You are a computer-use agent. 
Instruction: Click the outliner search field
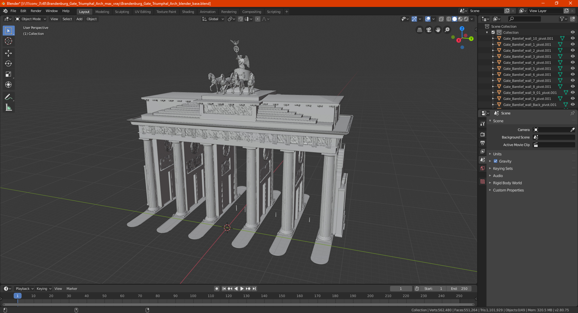[524, 19]
